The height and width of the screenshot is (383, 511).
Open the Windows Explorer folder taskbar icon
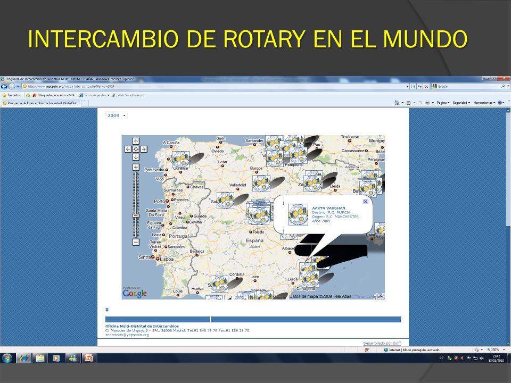[x=40, y=358]
